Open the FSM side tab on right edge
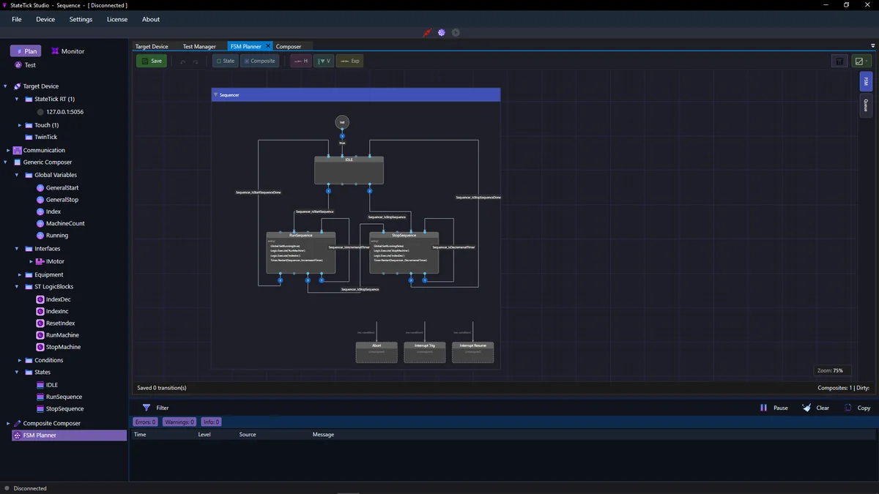 click(x=866, y=81)
